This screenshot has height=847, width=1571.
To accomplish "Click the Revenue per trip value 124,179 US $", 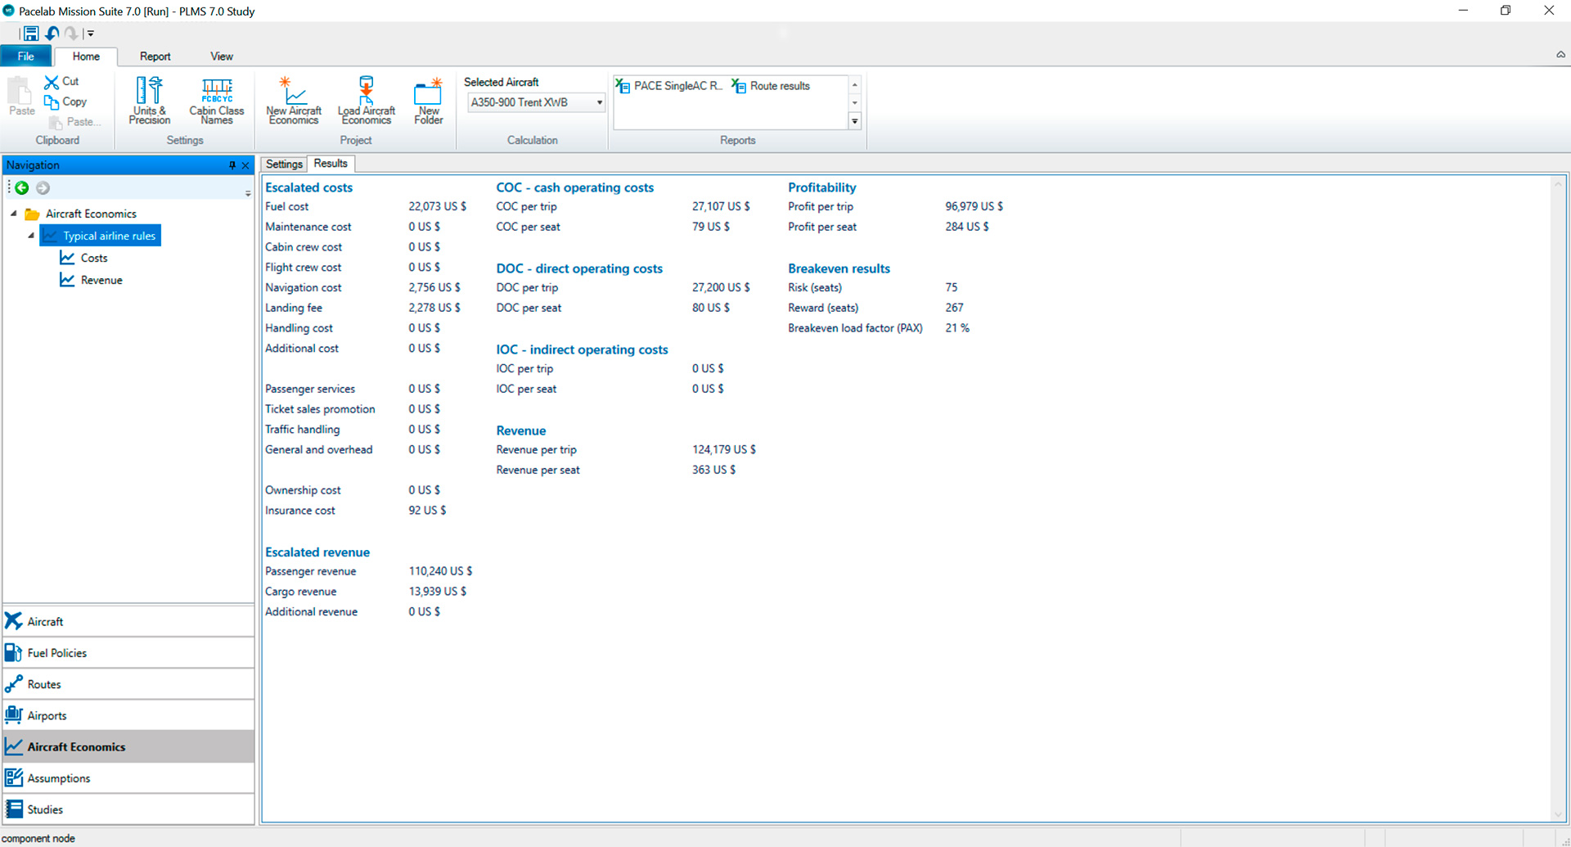I will pyautogui.click(x=724, y=449).
